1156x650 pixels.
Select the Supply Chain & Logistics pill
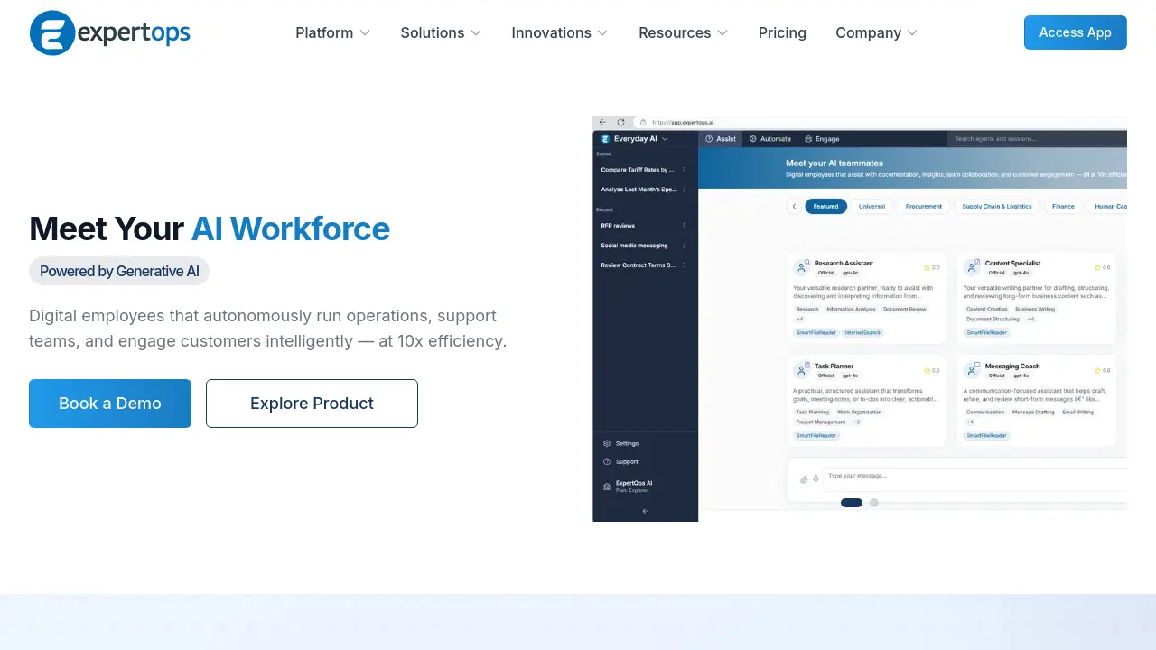(x=997, y=207)
